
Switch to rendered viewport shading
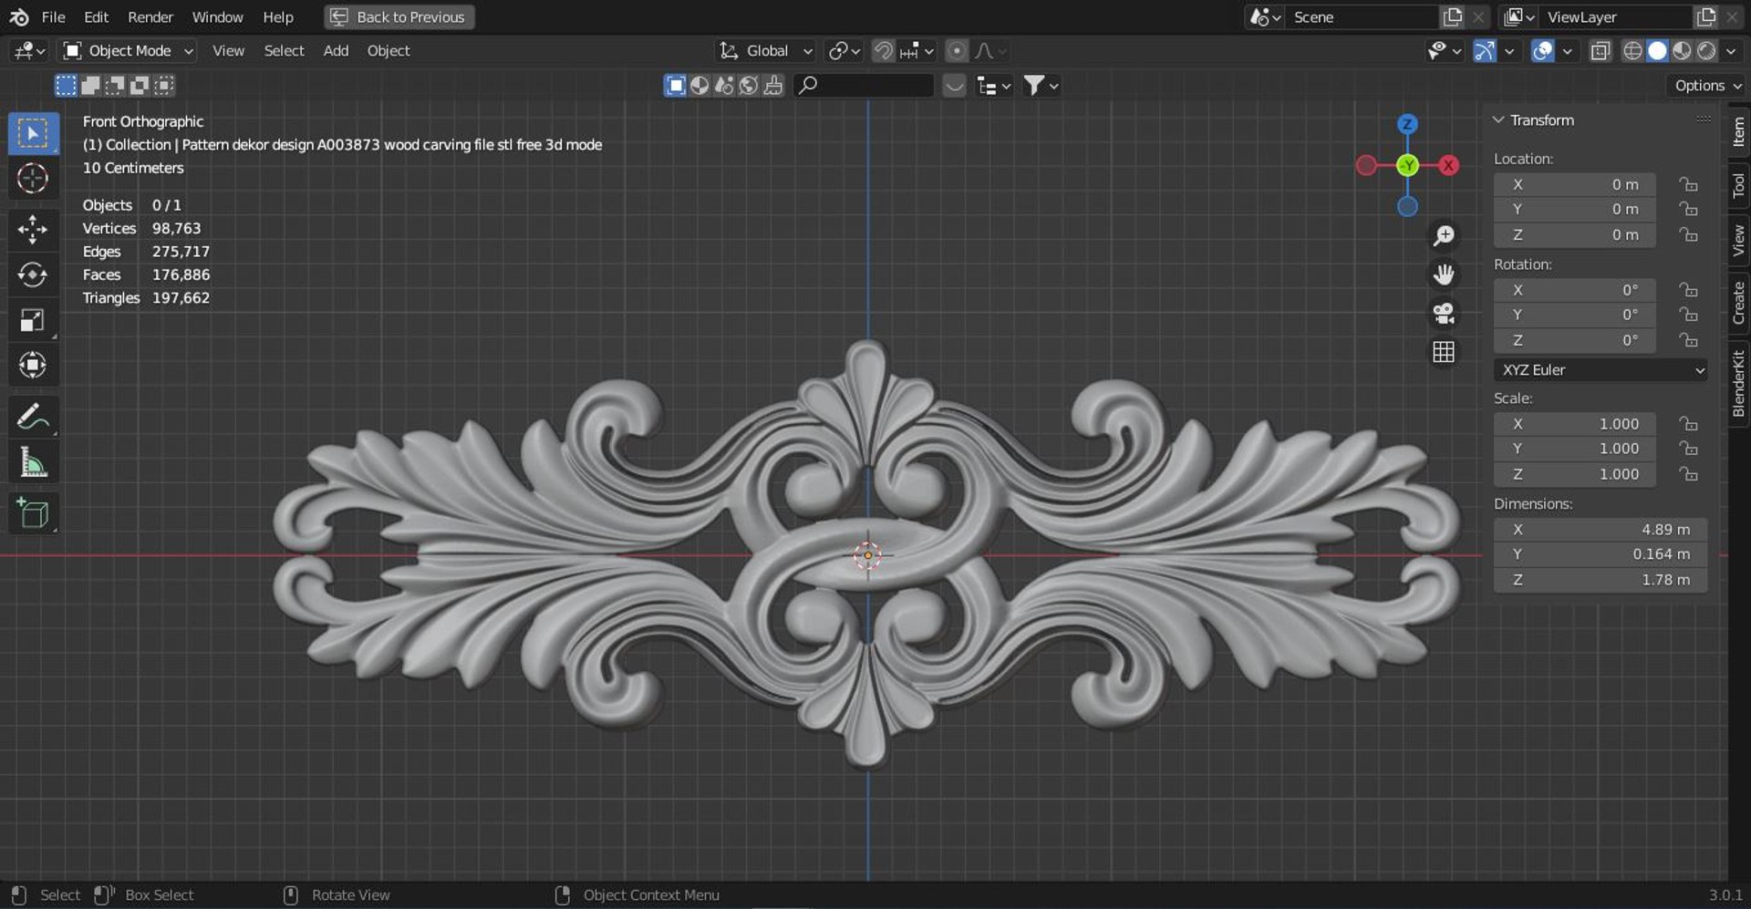tap(1706, 51)
